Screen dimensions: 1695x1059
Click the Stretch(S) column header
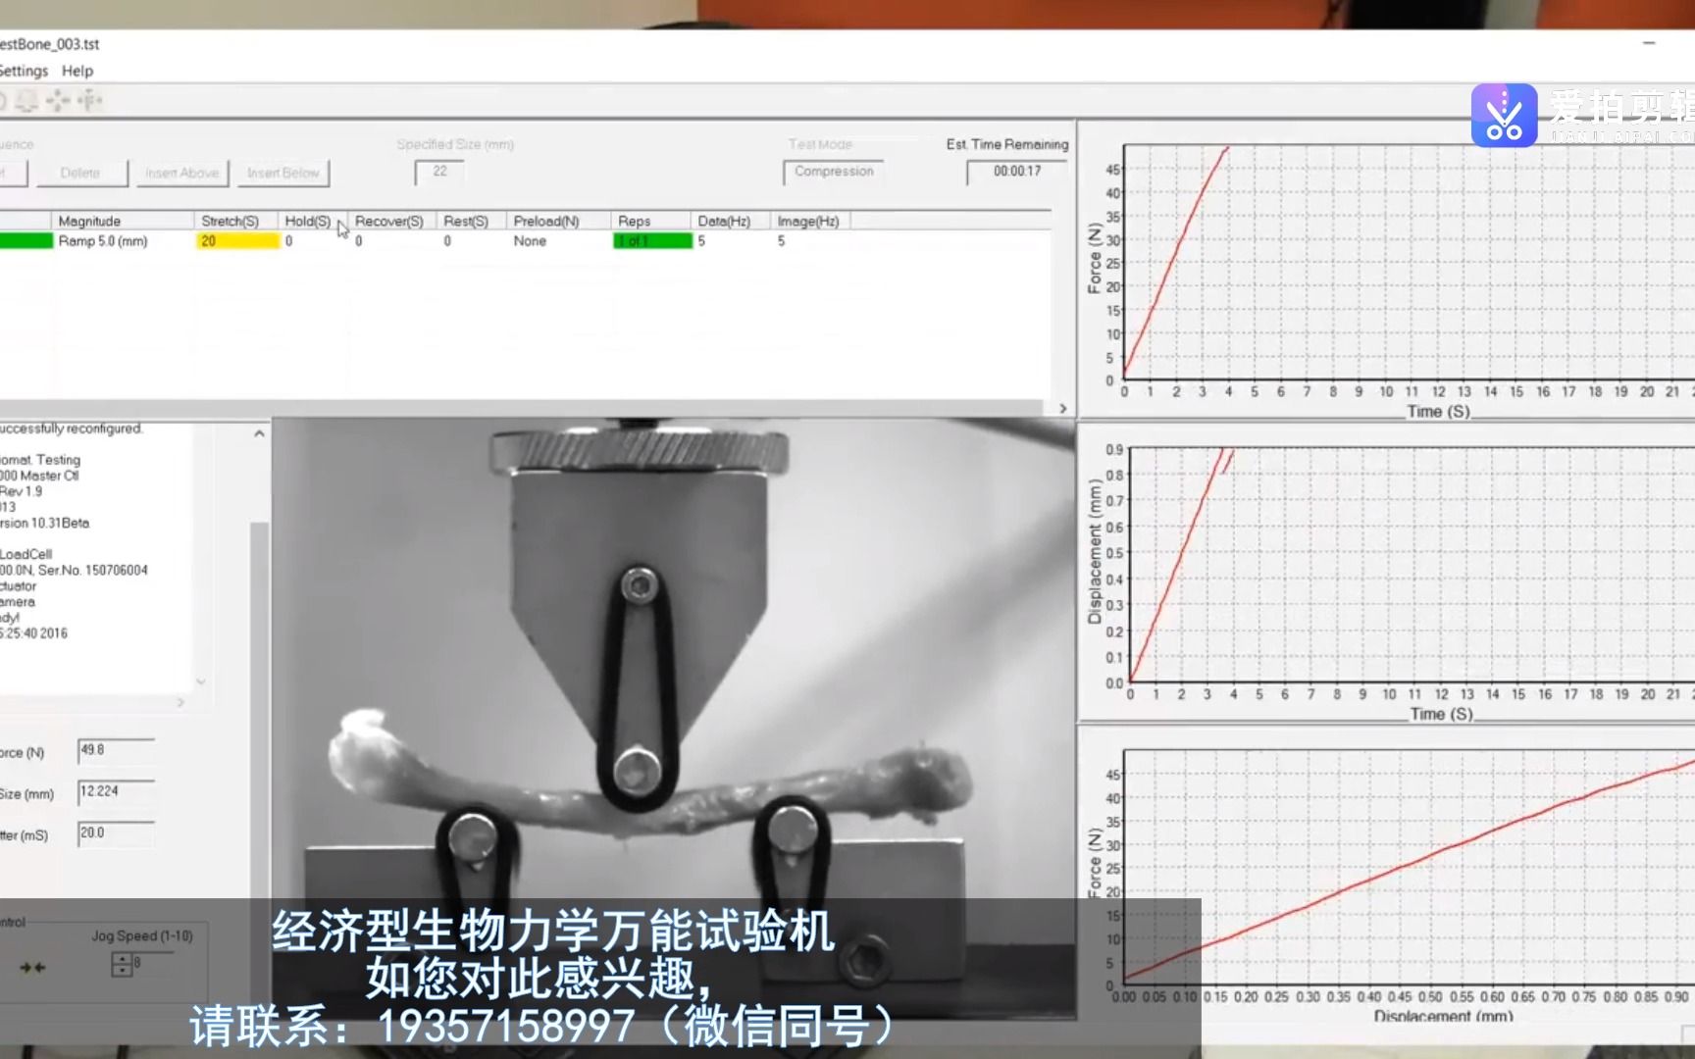235,222
